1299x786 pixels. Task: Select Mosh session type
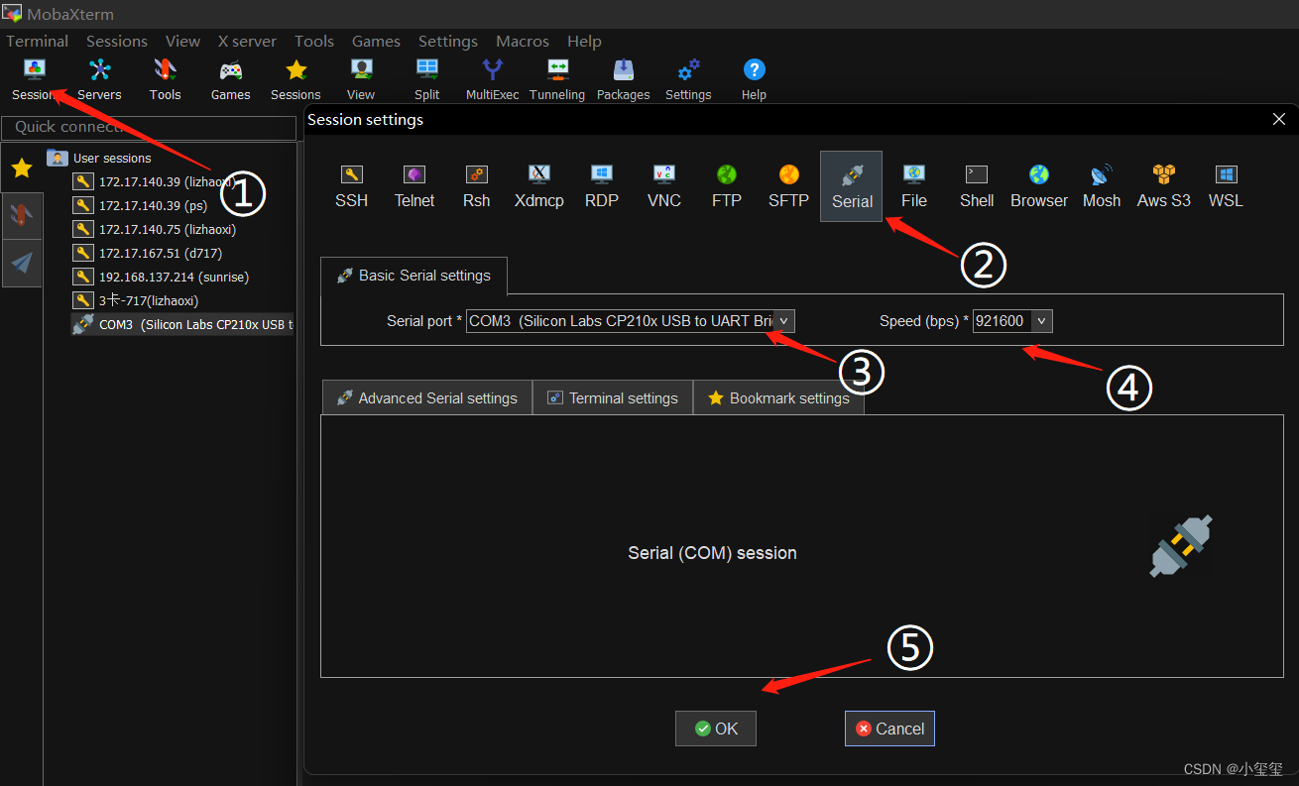pos(1102,186)
